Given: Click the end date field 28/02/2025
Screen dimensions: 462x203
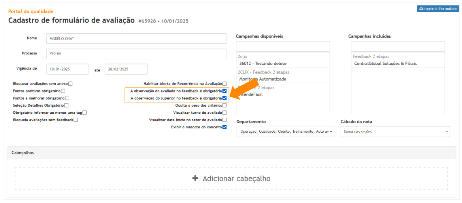Looking at the screenshot, I should tap(126, 69).
